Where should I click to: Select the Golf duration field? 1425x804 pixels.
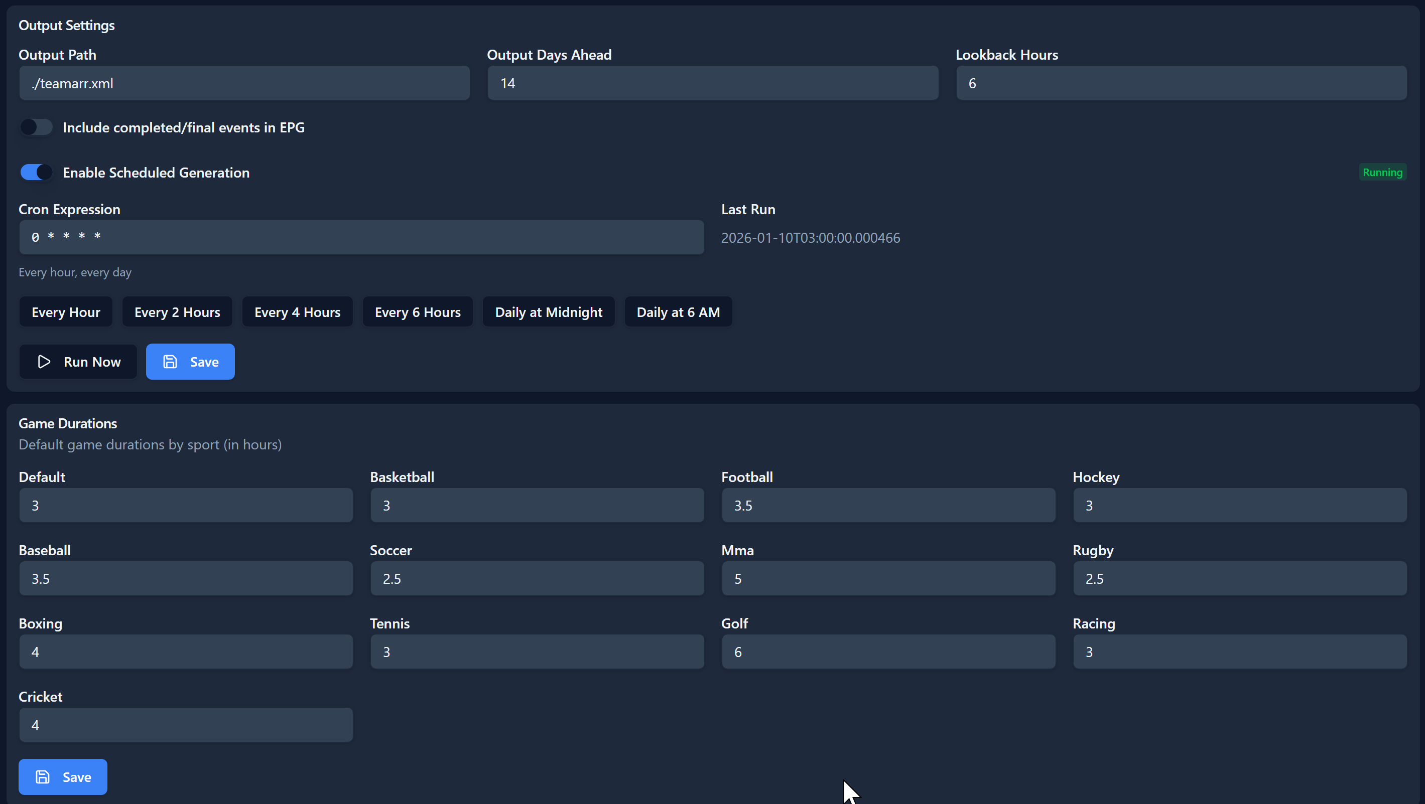coord(888,652)
